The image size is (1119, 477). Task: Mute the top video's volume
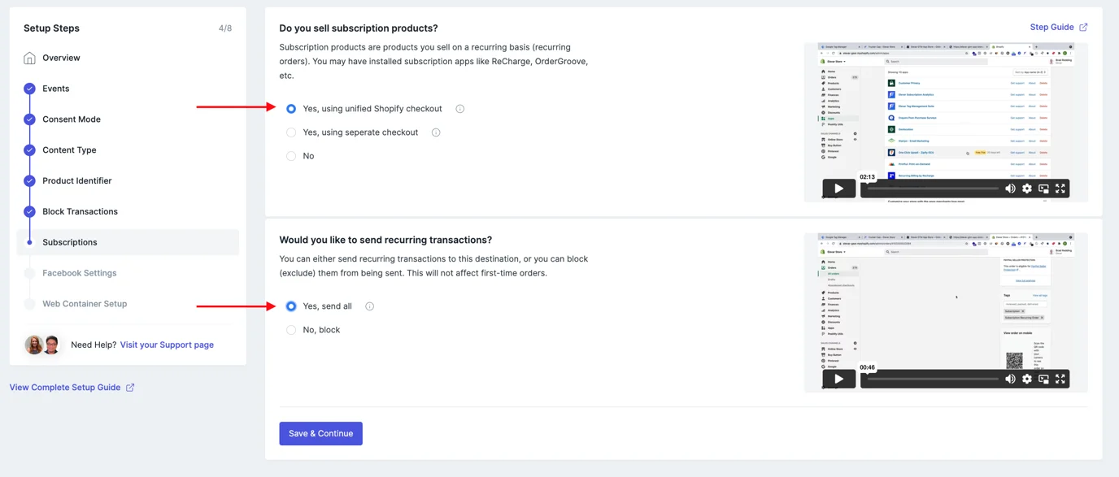pyautogui.click(x=1010, y=189)
